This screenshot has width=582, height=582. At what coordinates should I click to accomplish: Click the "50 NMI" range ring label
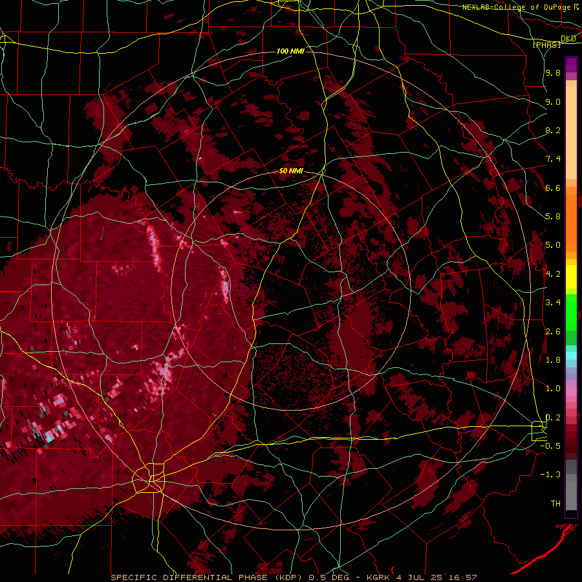click(x=291, y=171)
